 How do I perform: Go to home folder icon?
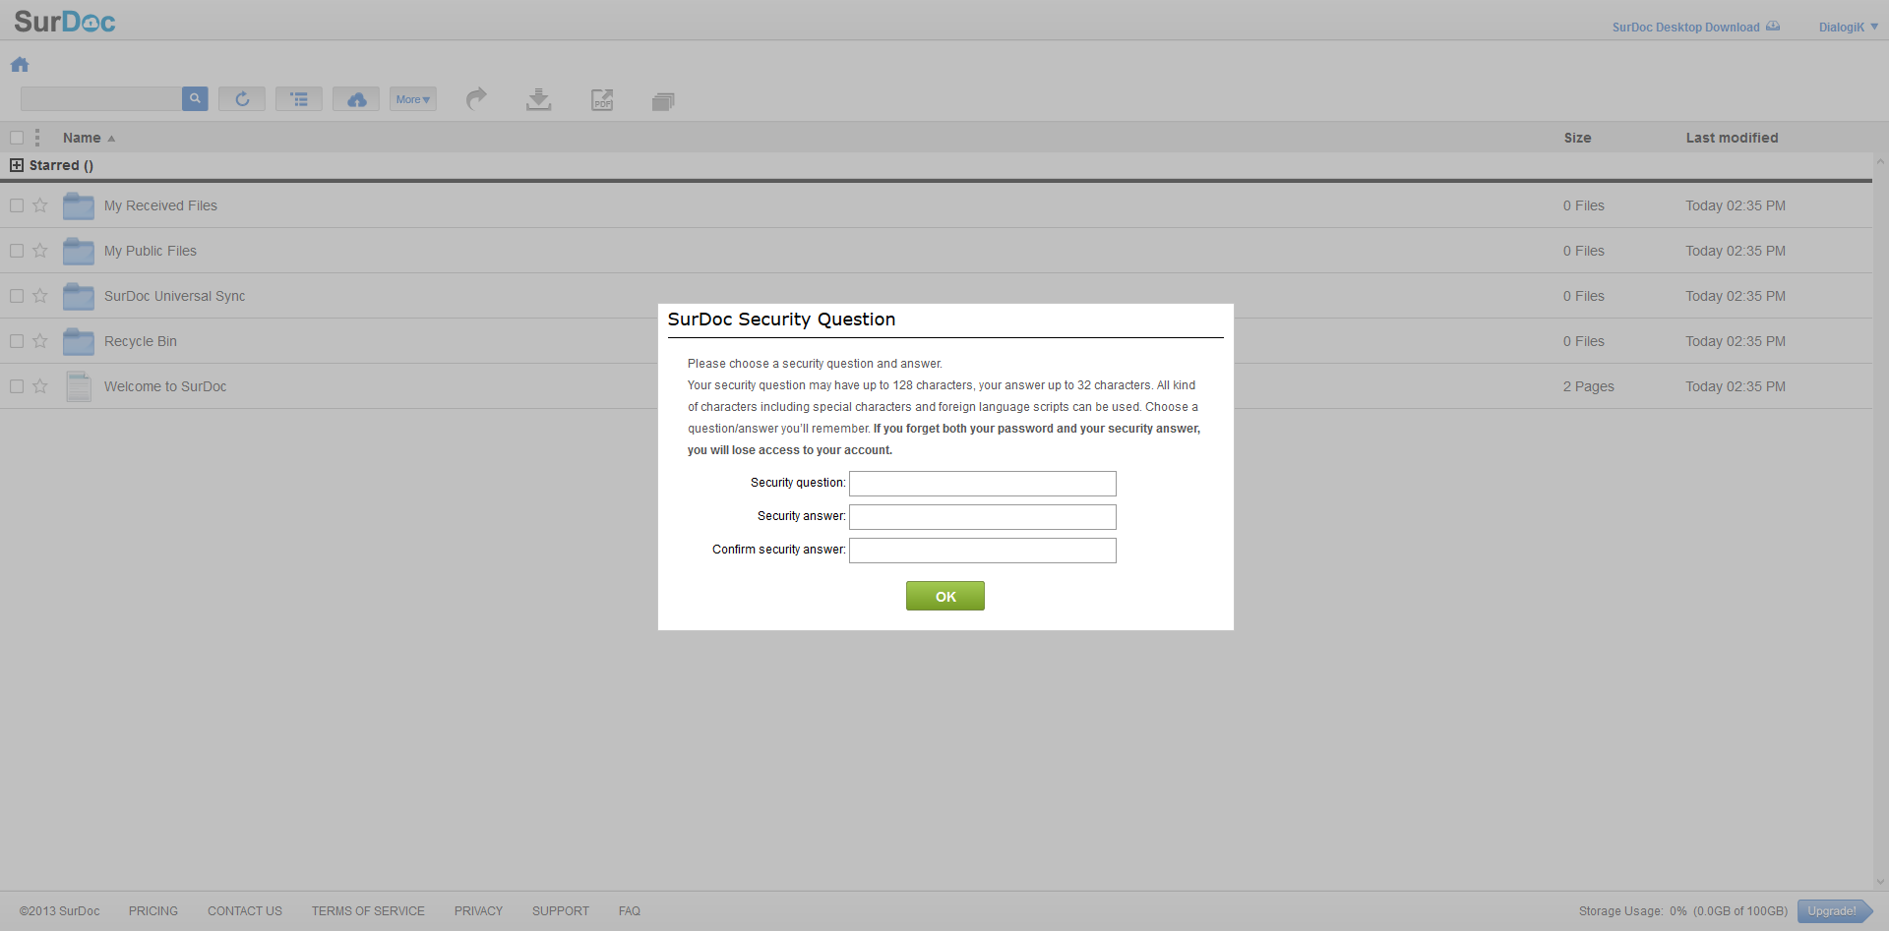20,65
